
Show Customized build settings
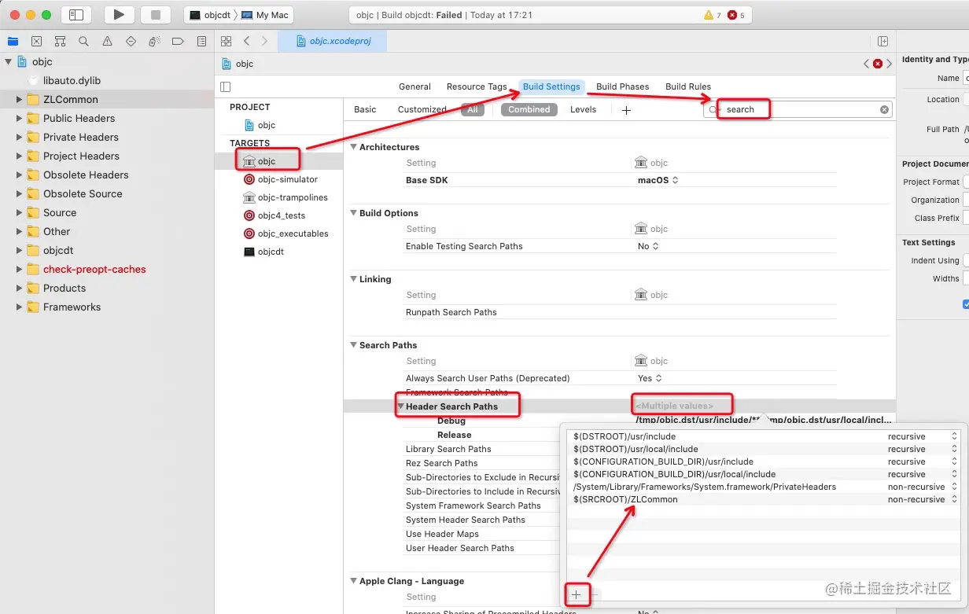(422, 110)
